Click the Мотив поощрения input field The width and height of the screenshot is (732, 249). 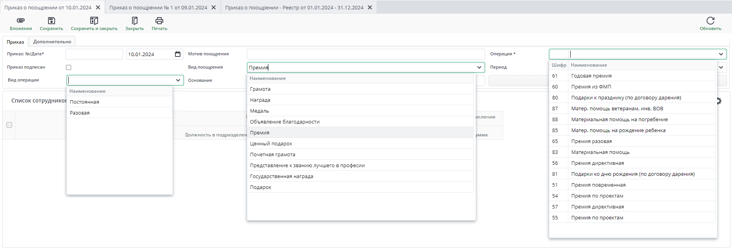[366, 54]
